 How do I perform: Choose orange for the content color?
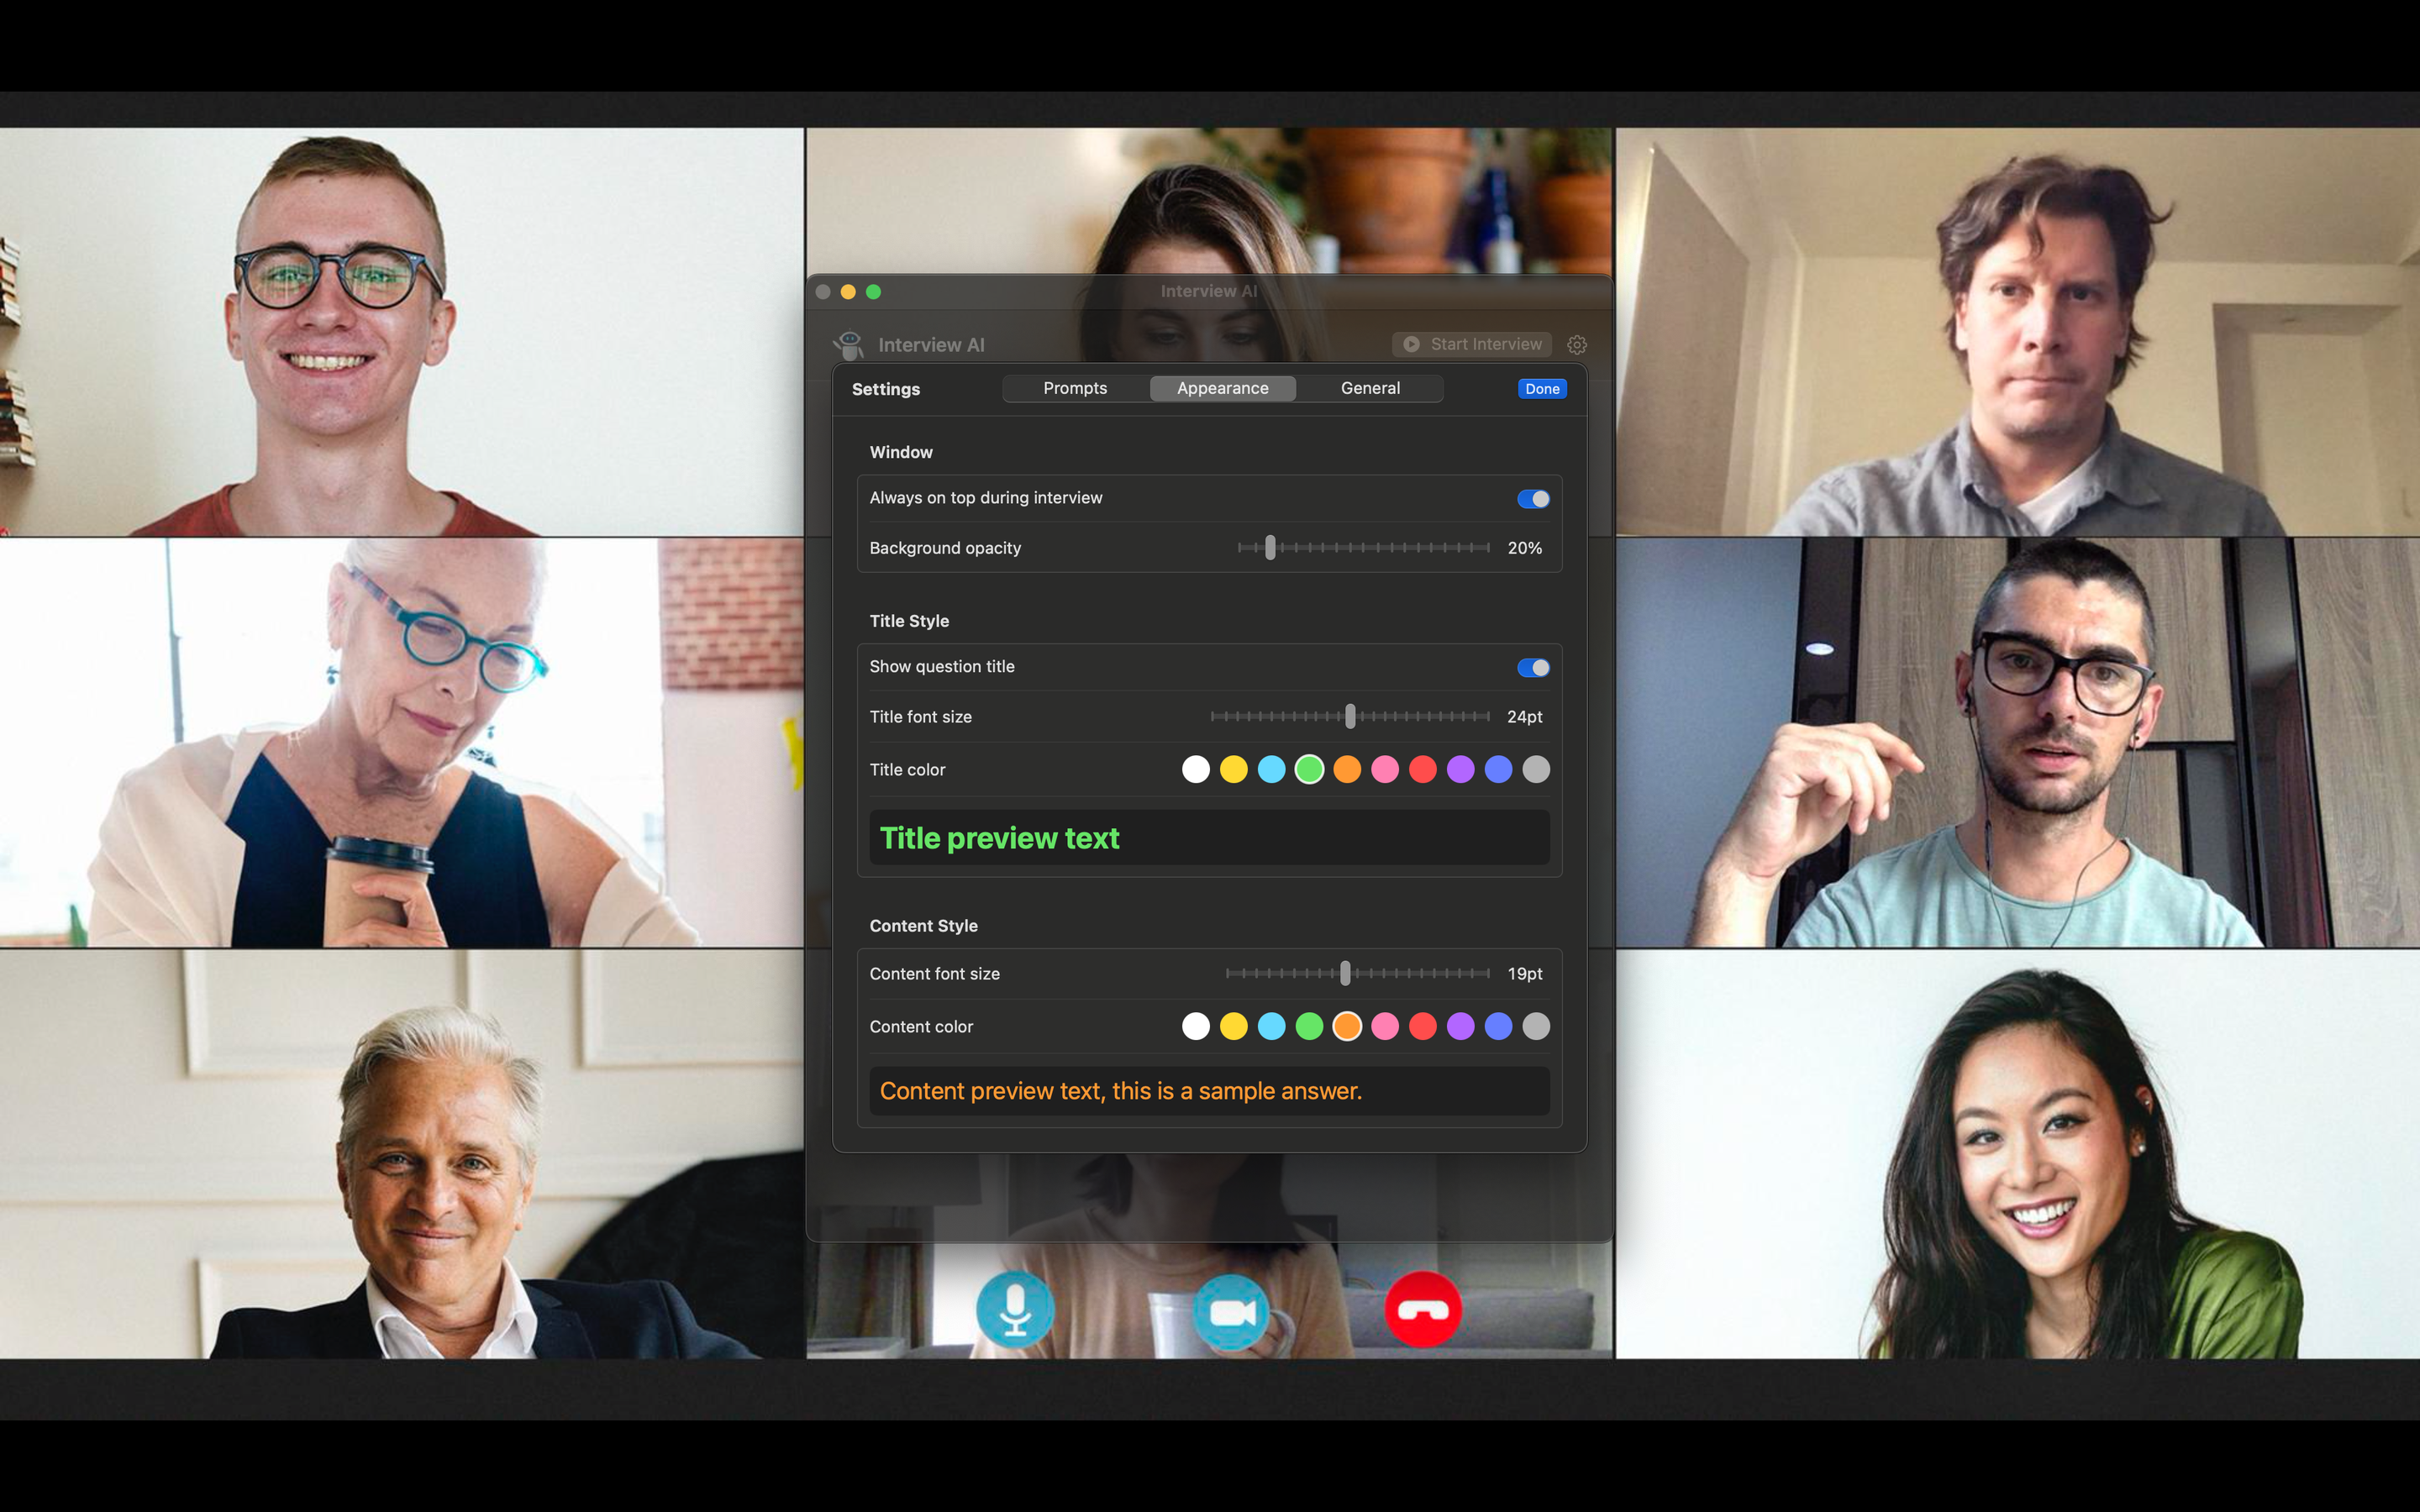1347,1026
